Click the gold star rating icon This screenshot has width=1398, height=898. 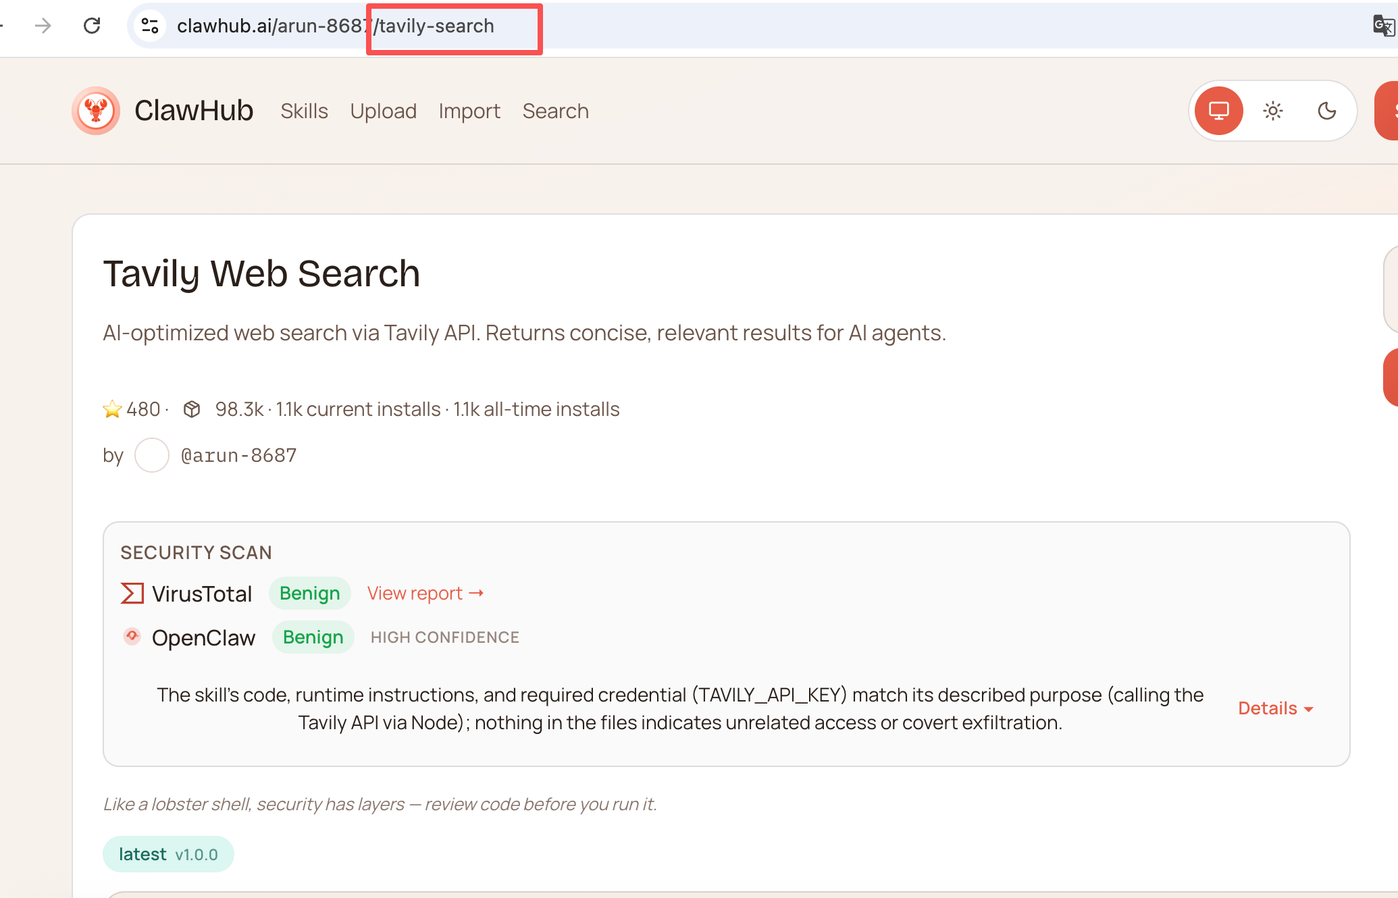pos(112,409)
